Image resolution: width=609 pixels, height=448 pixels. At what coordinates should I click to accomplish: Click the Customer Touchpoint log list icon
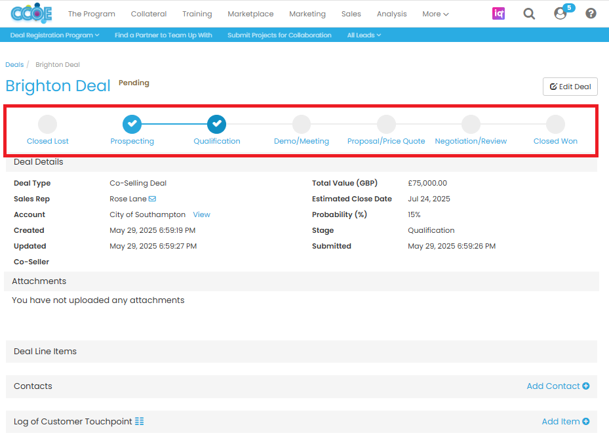pyautogui.click(x=140, y=421)
